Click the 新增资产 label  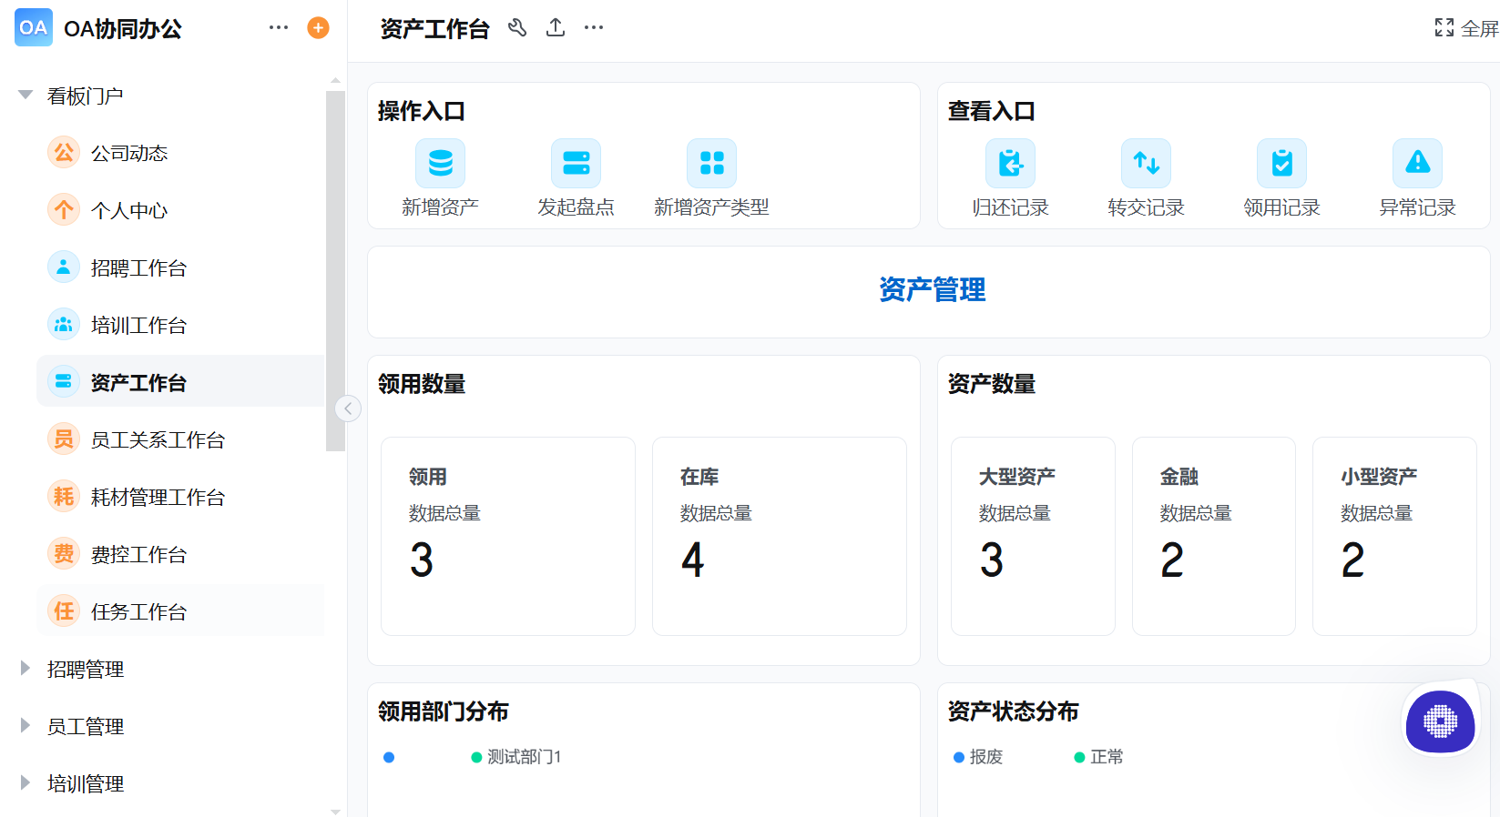[x=440, y=207]
